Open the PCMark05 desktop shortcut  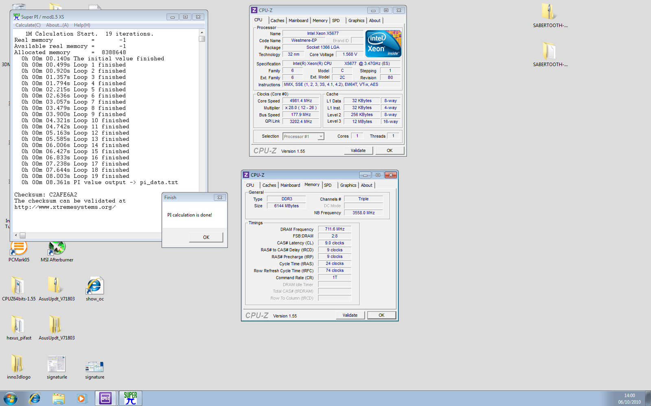pos(19,250)
